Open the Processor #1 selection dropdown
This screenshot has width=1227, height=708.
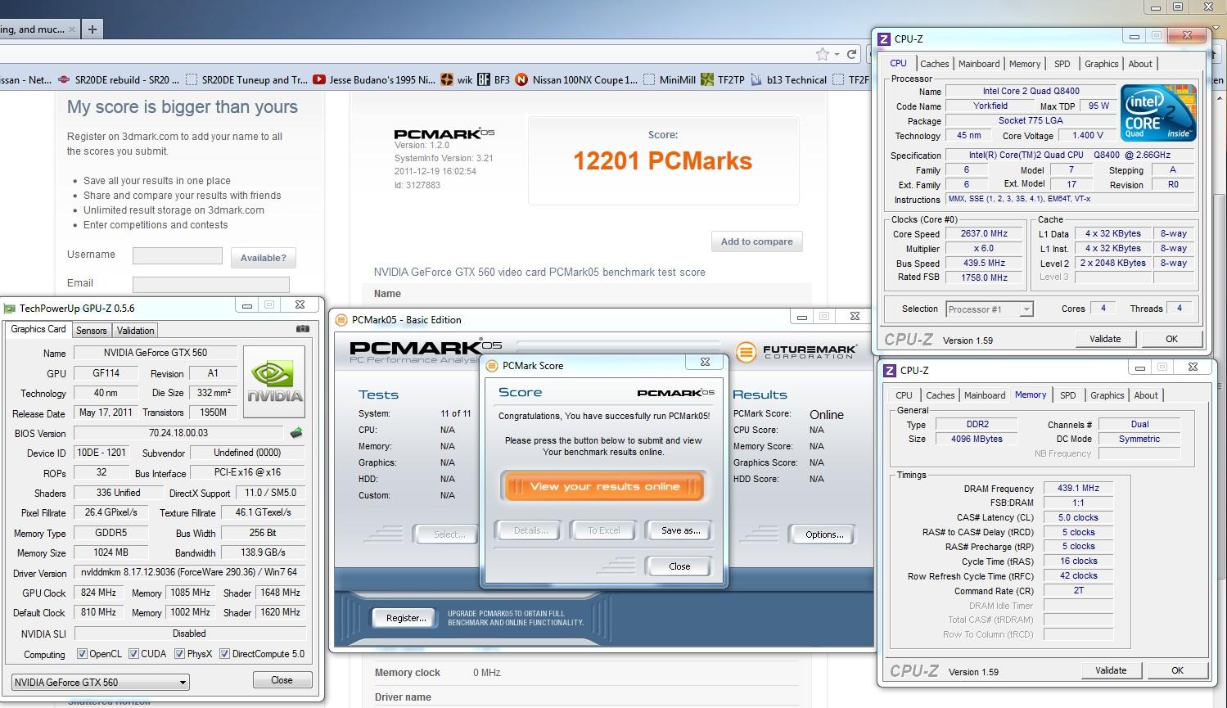click(989, 309)
